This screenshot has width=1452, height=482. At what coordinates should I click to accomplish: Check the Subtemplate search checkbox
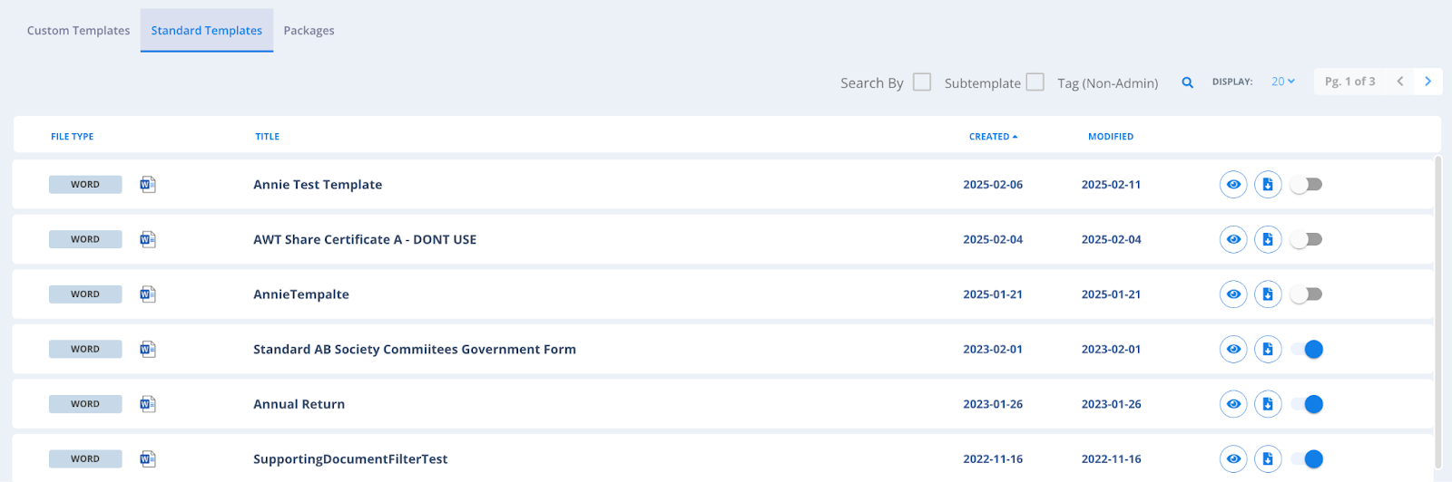point(922,82)
